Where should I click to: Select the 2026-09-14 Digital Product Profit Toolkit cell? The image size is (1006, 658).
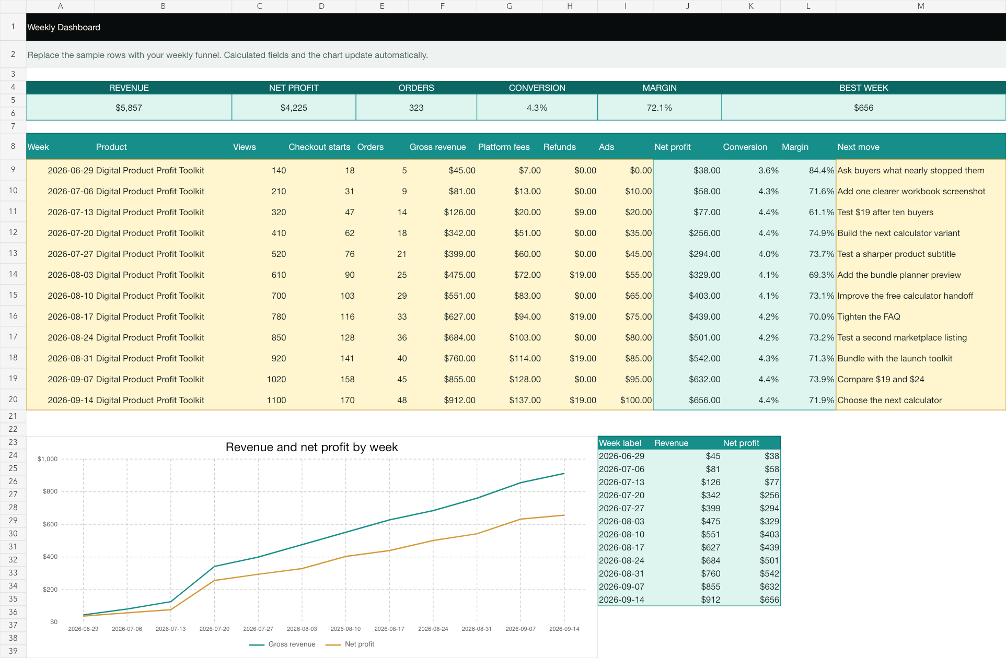coord(163,400)
